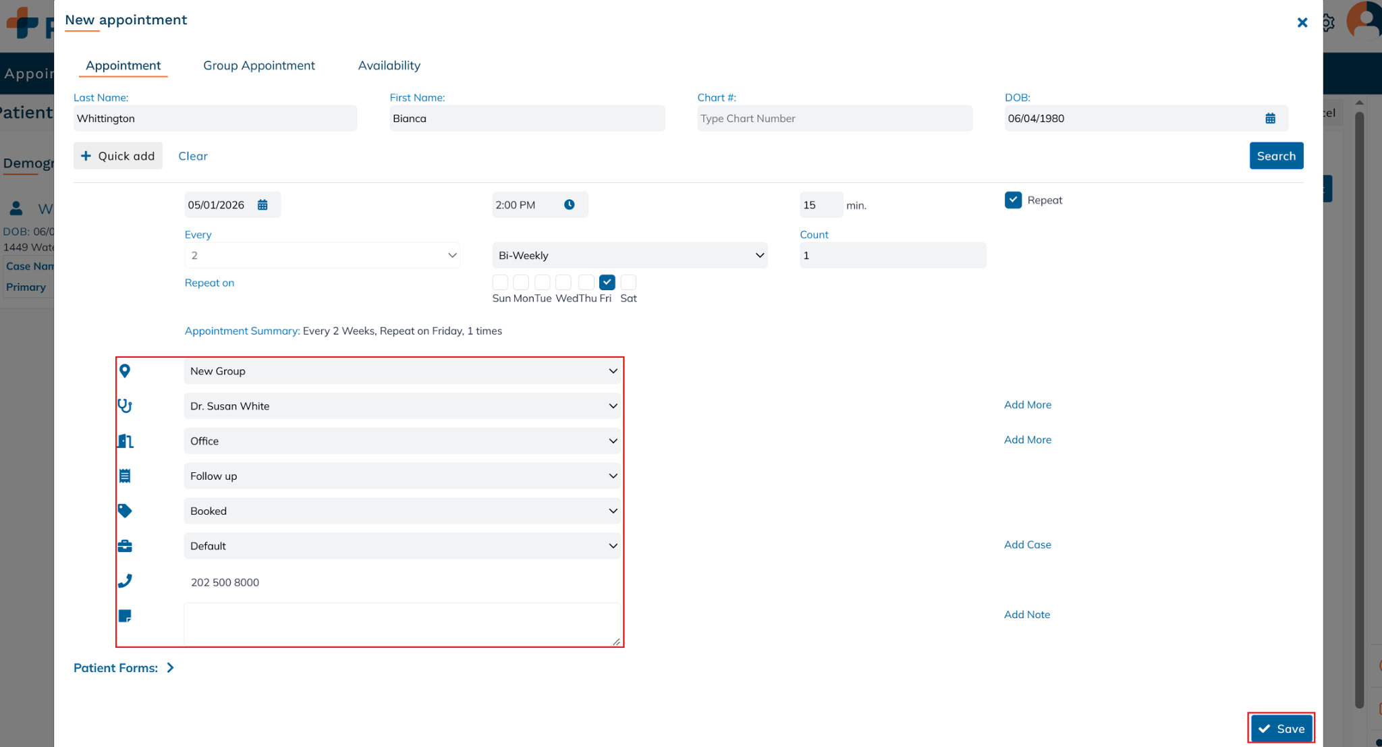This screenshot has width=1382, height=747.
Task: Click the location pin icon
Action: (125, 371)
